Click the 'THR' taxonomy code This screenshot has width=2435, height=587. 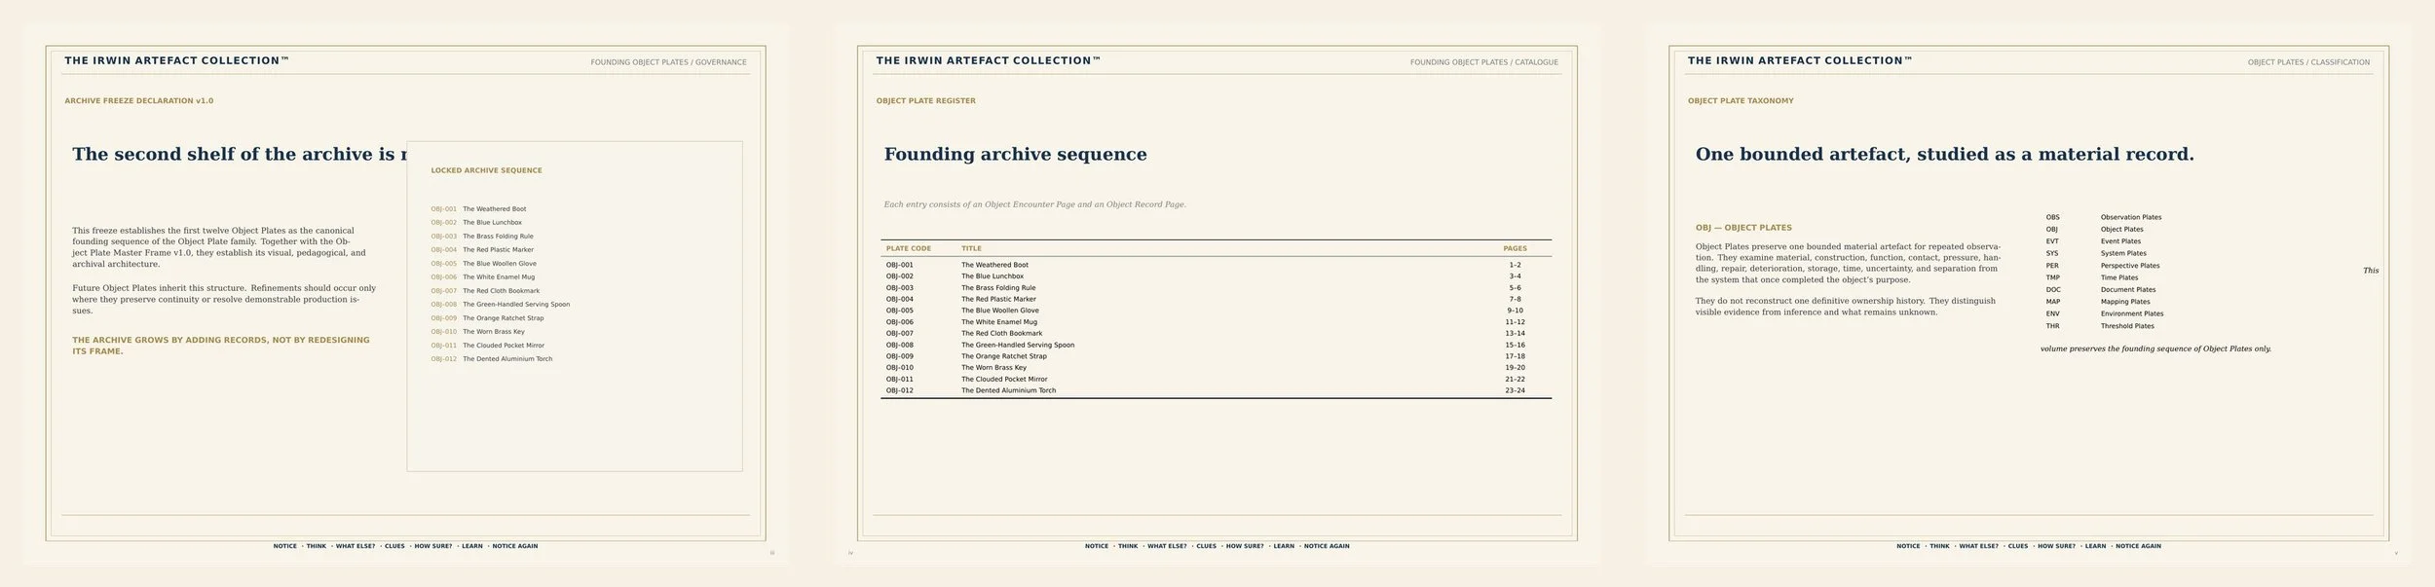click(2052, 326)
